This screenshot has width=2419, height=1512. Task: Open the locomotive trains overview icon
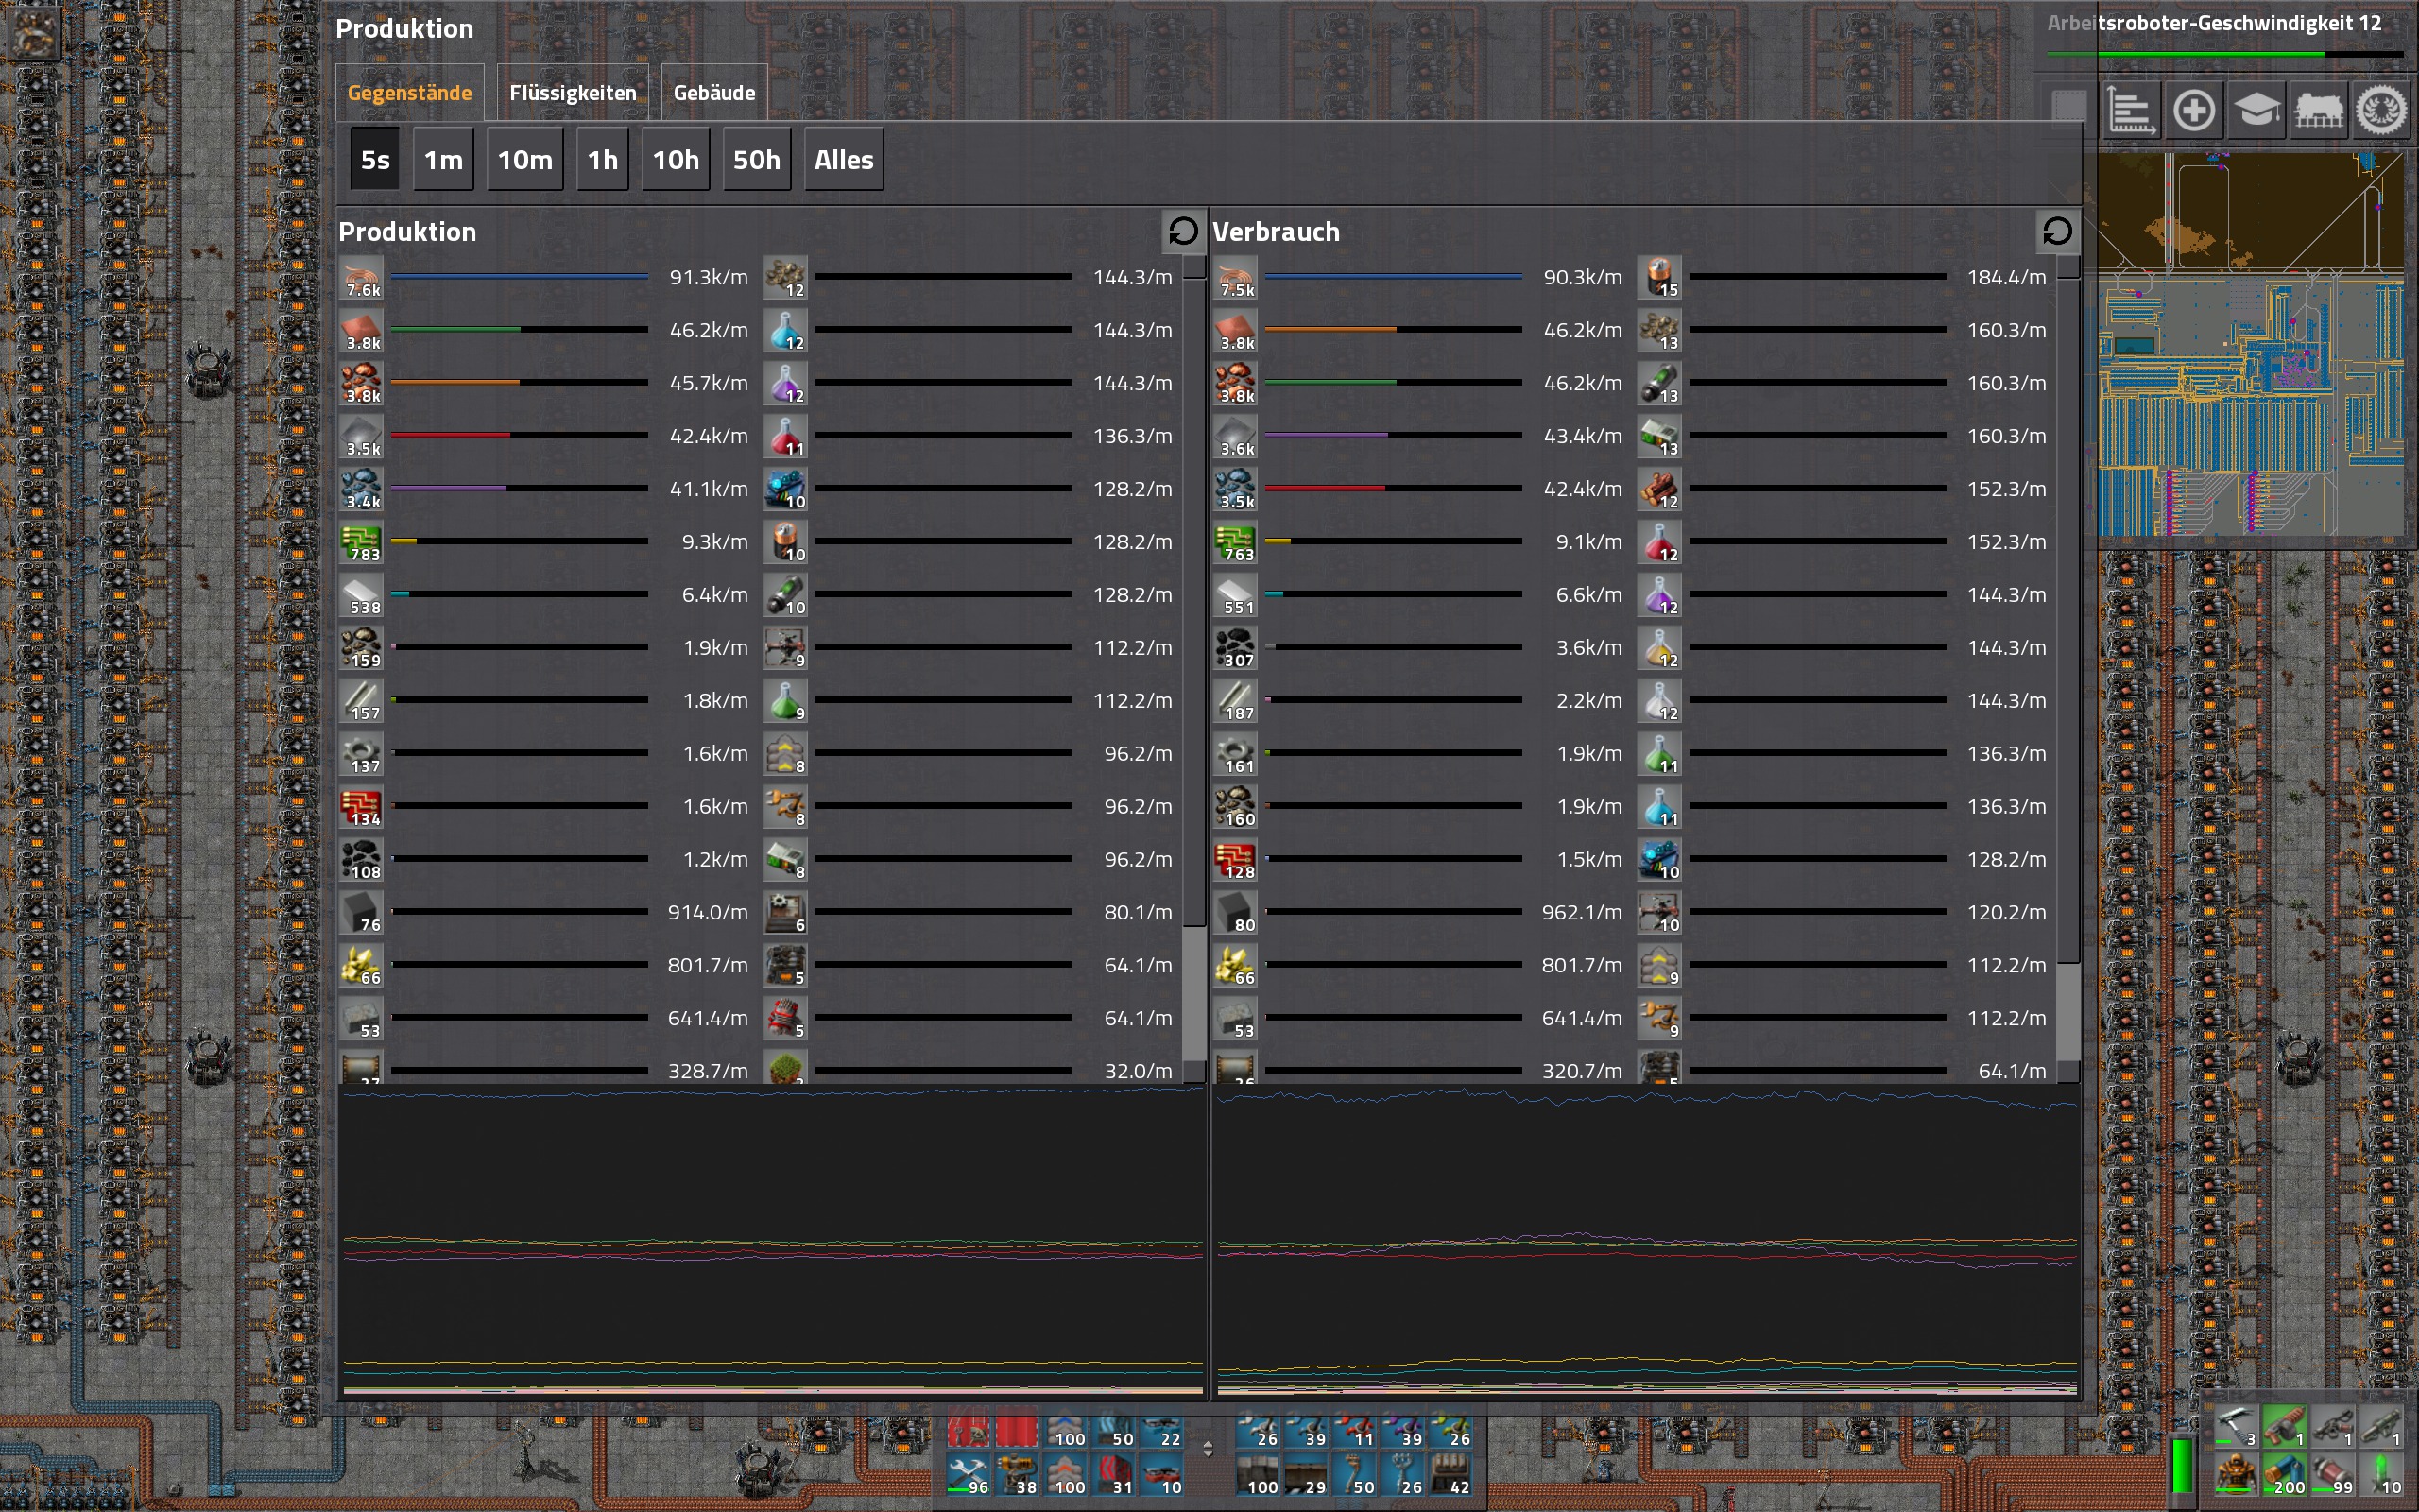click(2319, 110)
